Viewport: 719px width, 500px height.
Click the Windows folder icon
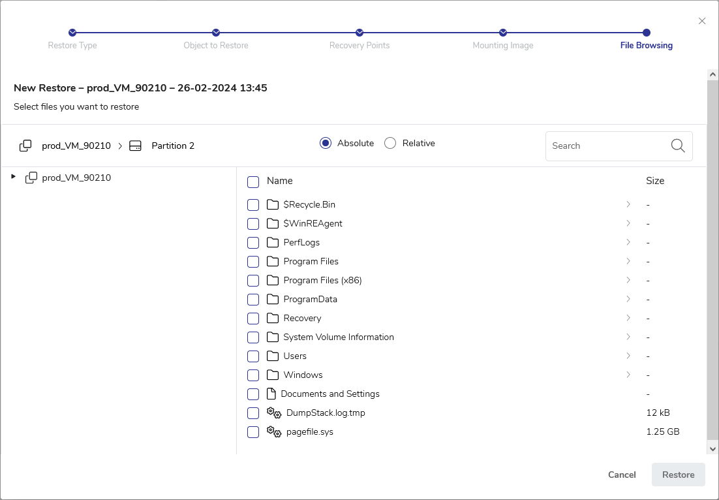[x=273, y=375]
